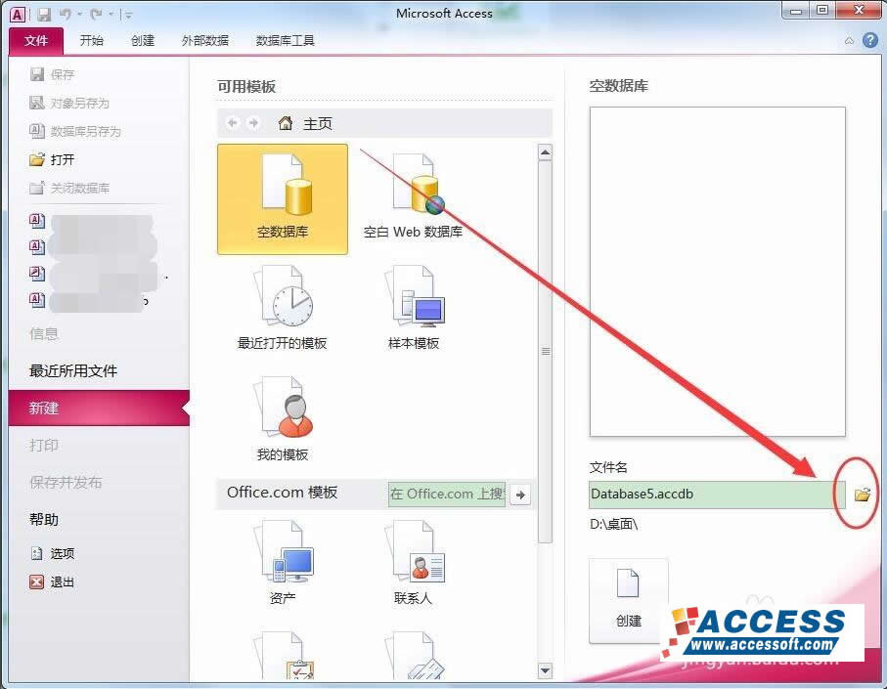Click the 主页 home icon in template navigation
The width and height of the screenshot is (887, 689).
(286, 123)
